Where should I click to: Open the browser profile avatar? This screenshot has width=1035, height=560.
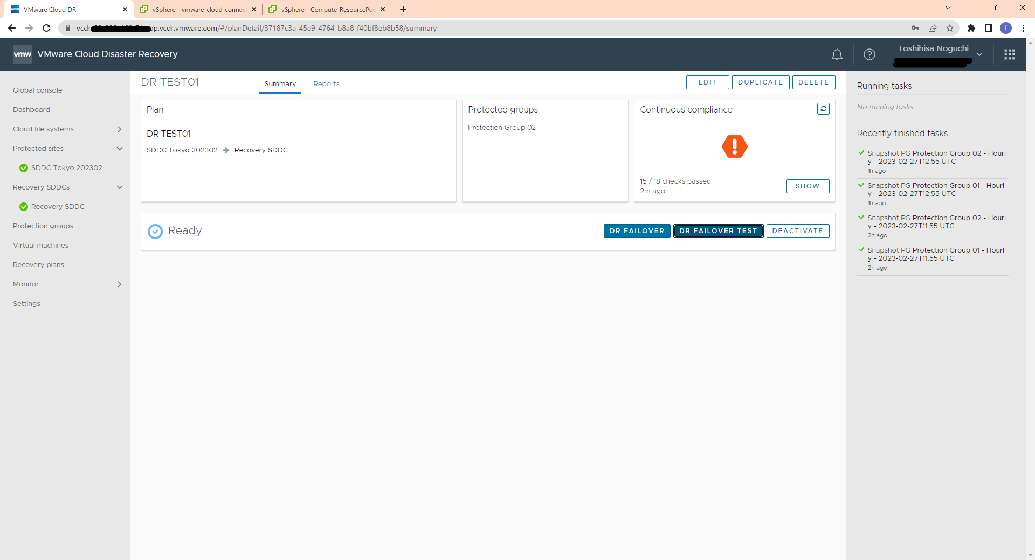click(x=1006, y=28)
